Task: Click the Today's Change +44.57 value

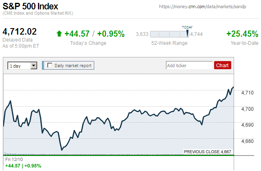Action: pyautogui.click(x=77, y=34)
